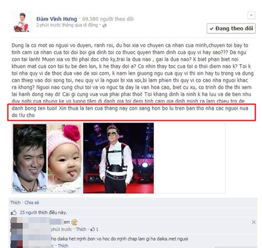Click the emoticon in first comment
This screenshot has height=248, width=262.
pos(75,222)
